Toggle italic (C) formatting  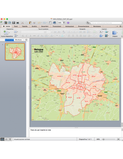[27, 36]
